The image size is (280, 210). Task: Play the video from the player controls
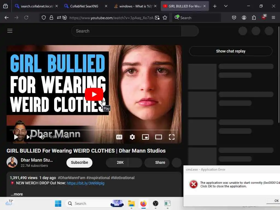coord(16,137)
